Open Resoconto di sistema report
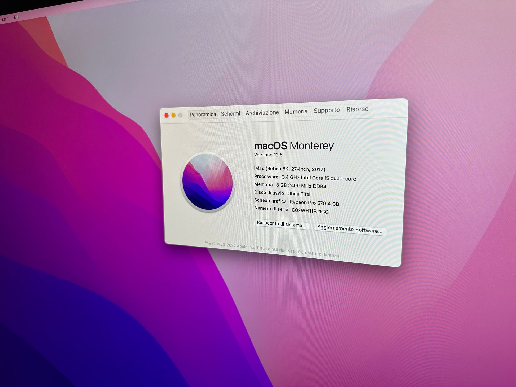Screen dimensions: 516x387 coord(281,224)
